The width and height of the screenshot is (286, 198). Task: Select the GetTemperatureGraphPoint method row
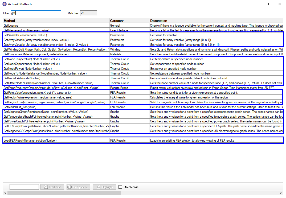pyautogui.click(x=143, y=117)
